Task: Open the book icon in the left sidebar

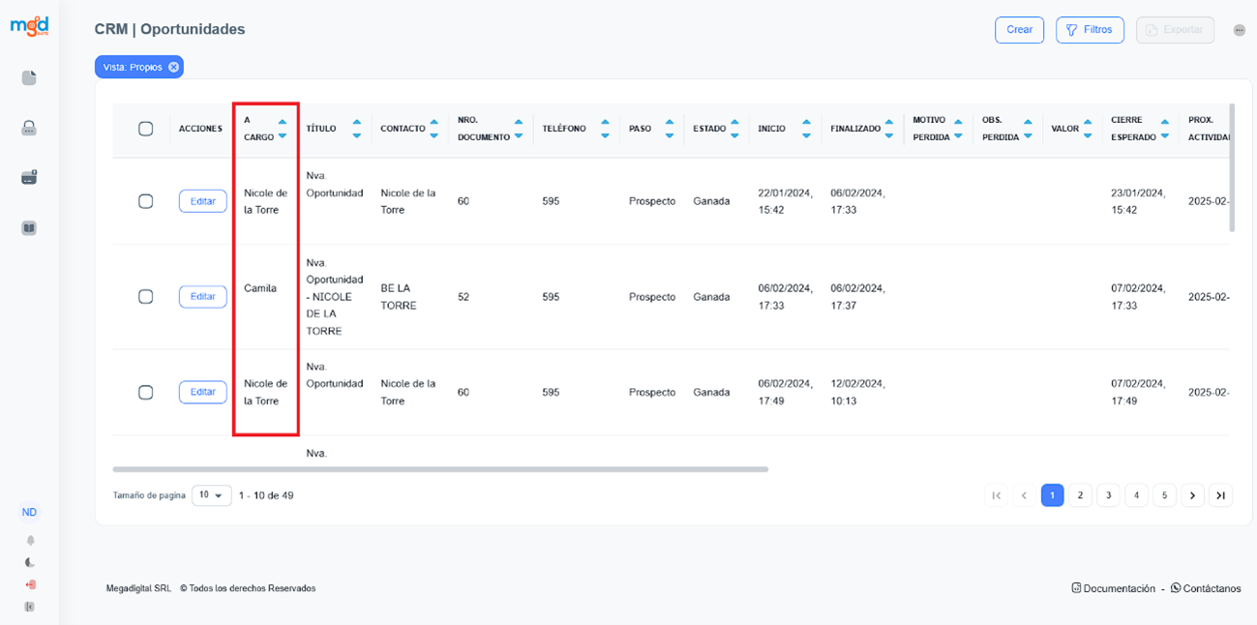Action: coord(29,228)
